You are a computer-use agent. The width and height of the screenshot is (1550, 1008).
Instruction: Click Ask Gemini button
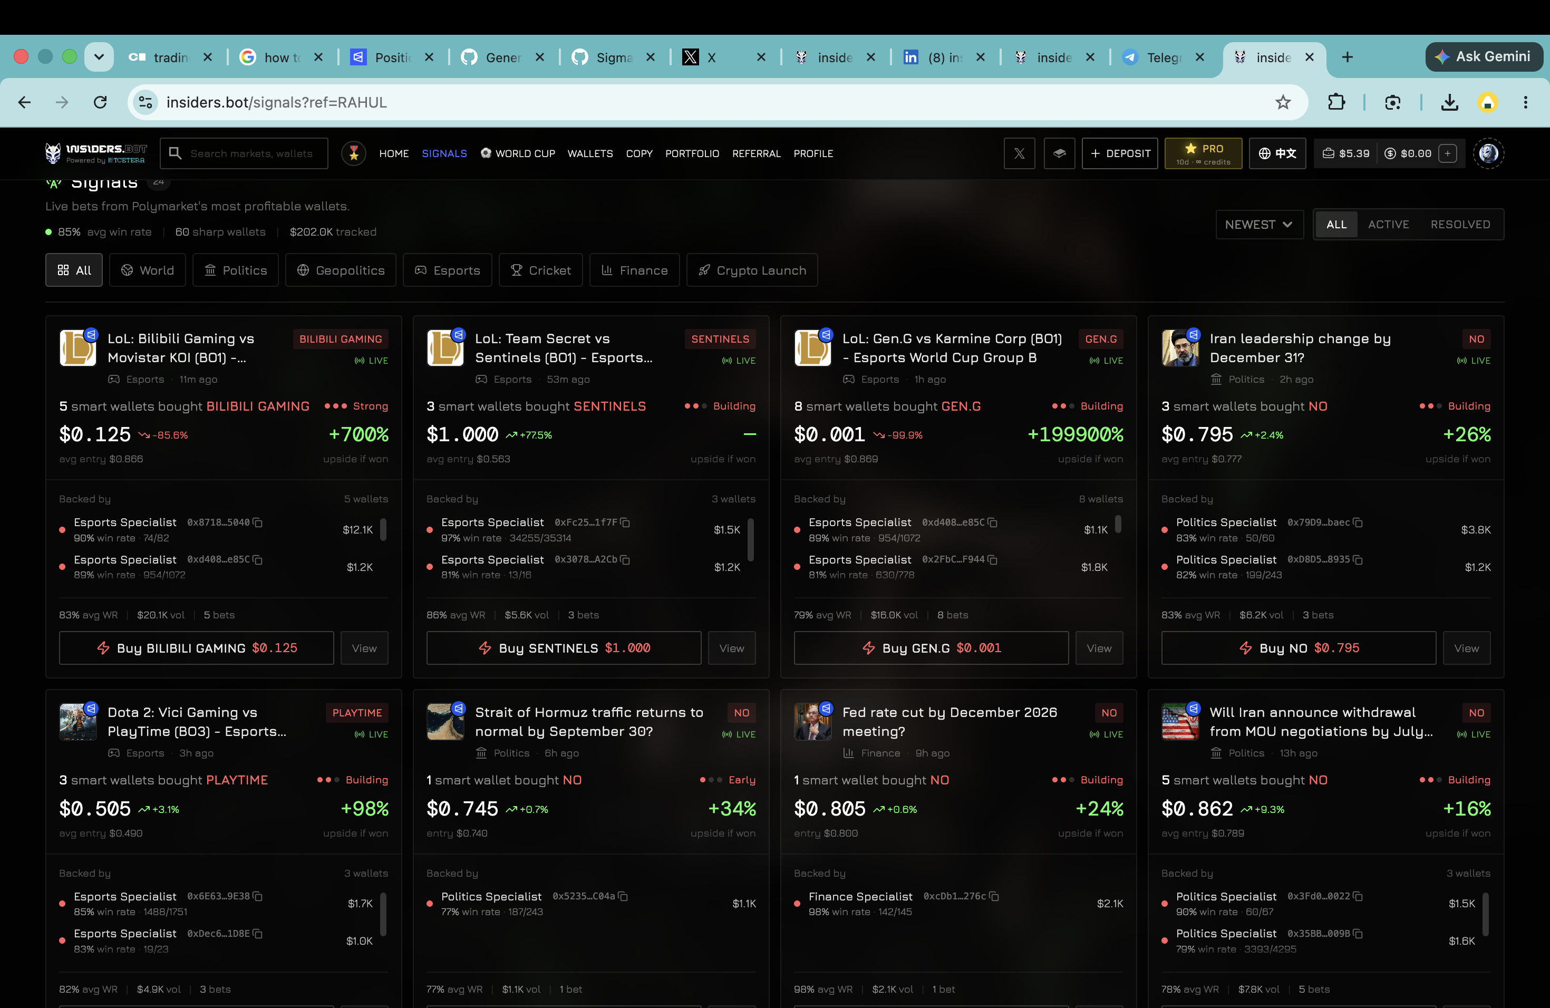pos(1484,56)
